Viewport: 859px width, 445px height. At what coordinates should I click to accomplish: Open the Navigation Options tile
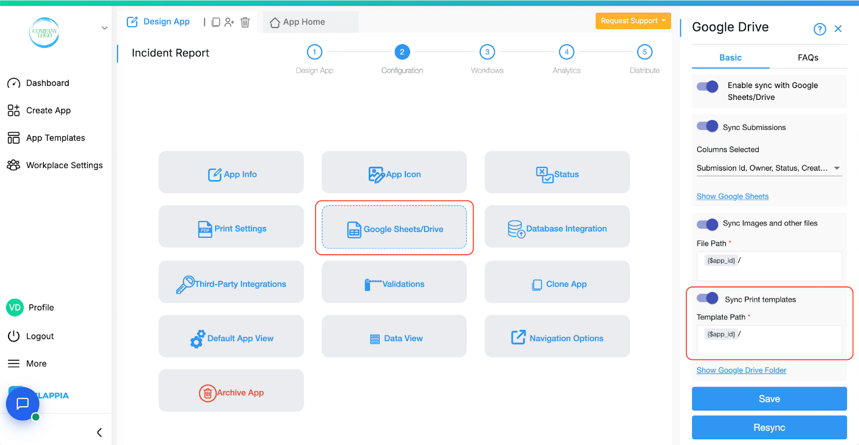click(557, 336)
